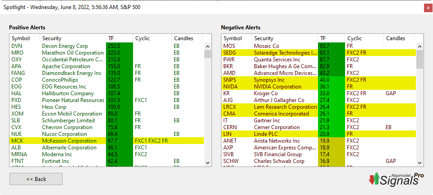Select NVIDIA Corporation row
Viewport: 433px width, 195px height.
pyautogui.click(x=319, y=87)
